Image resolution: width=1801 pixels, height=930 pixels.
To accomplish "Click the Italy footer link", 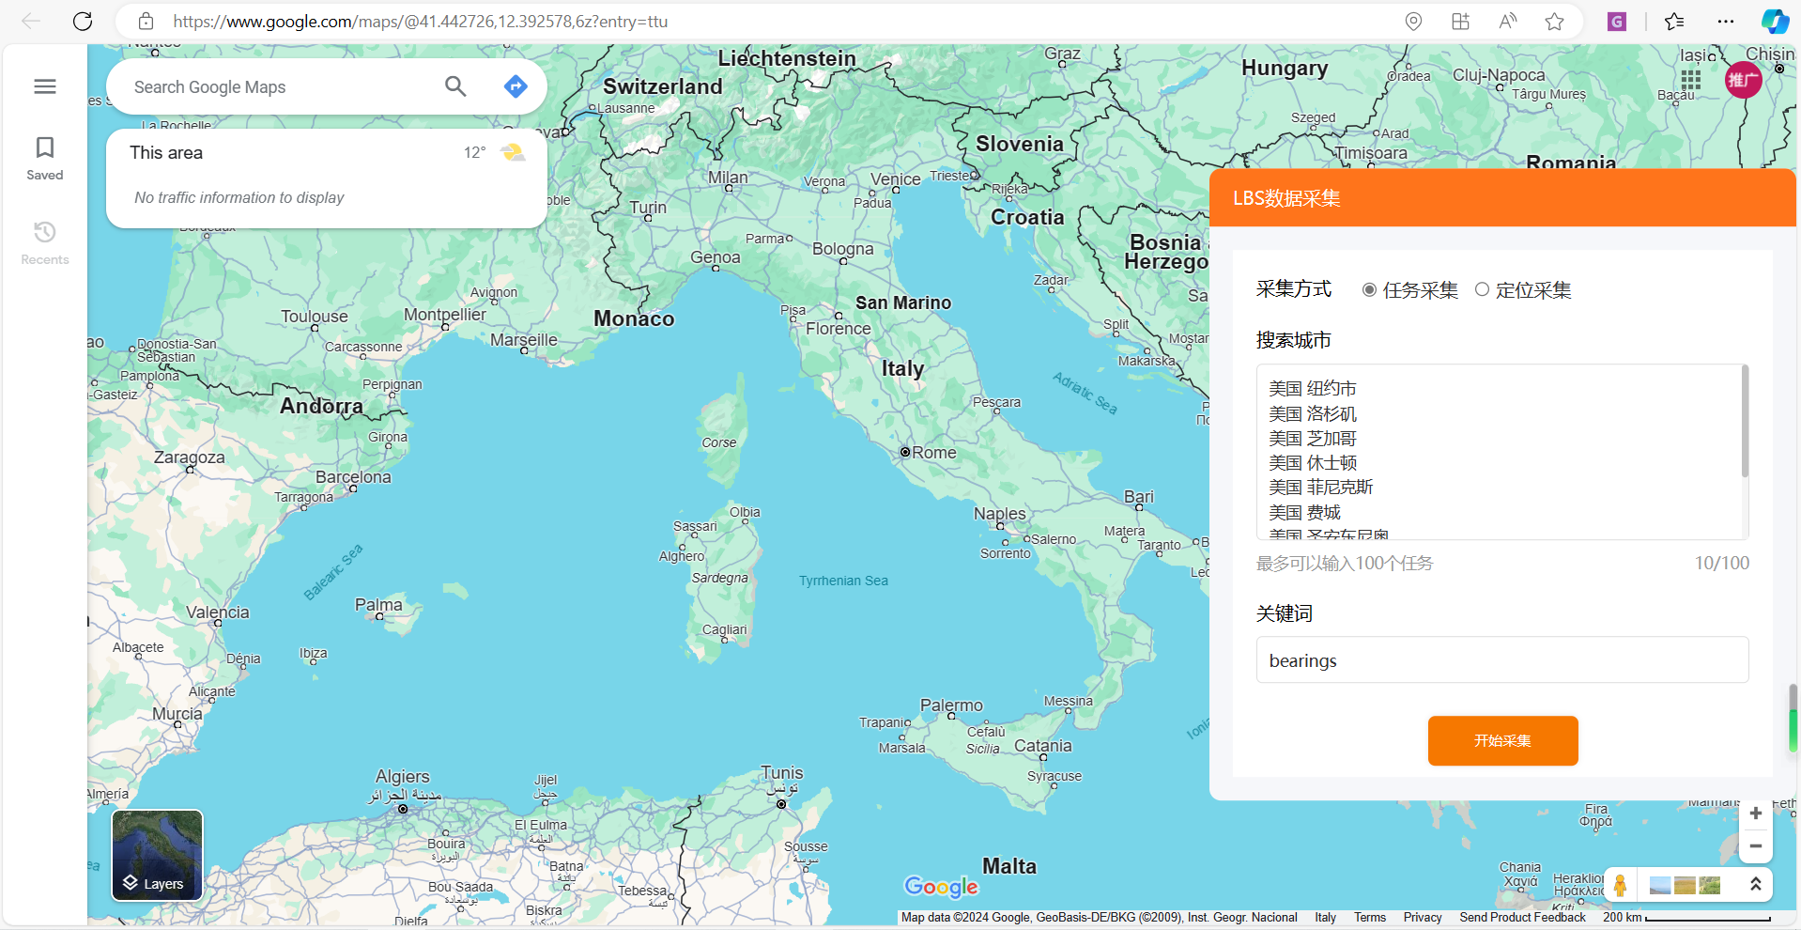I will tap(1325, 918).
